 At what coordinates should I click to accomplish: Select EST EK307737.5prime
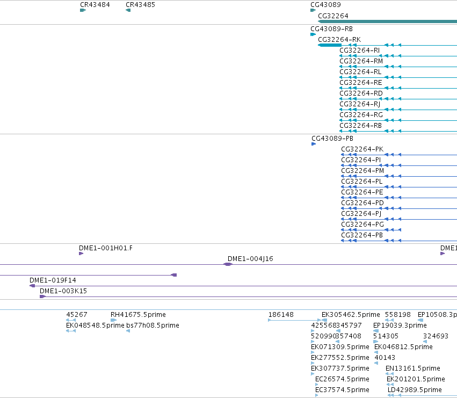coord(340,368)
